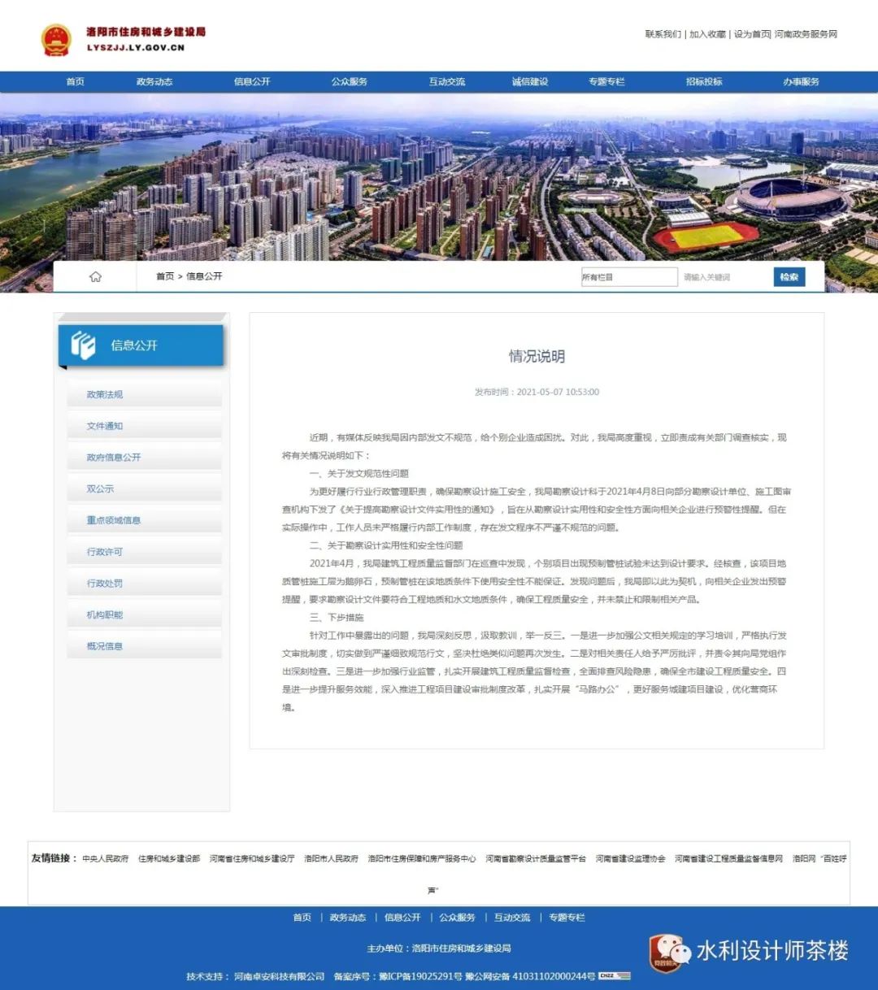
Task: Click the home icon in breadcrumb bar
Action: click(95, 276)
